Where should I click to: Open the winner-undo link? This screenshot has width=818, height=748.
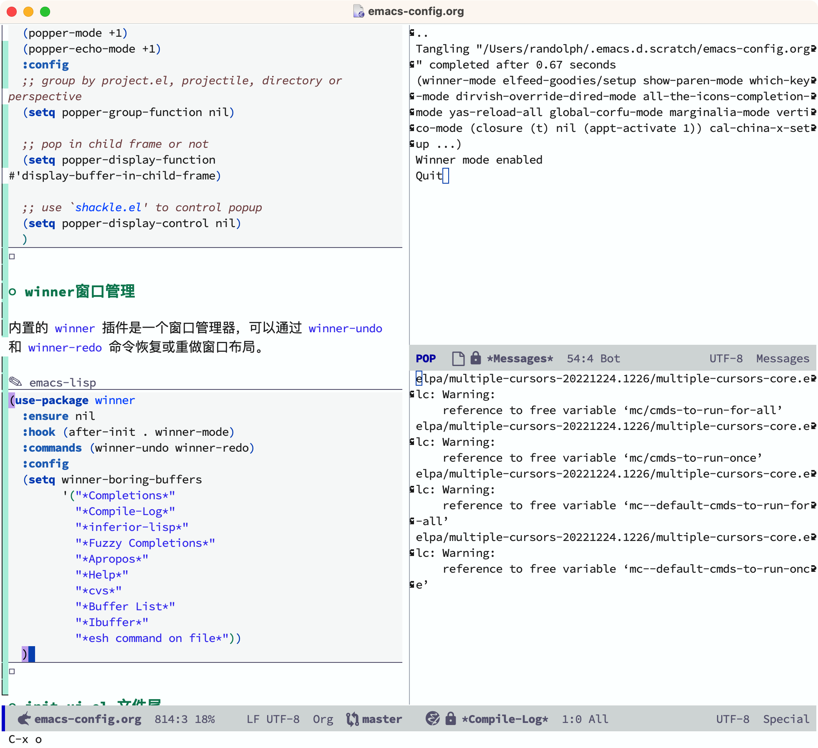point(345,329)
